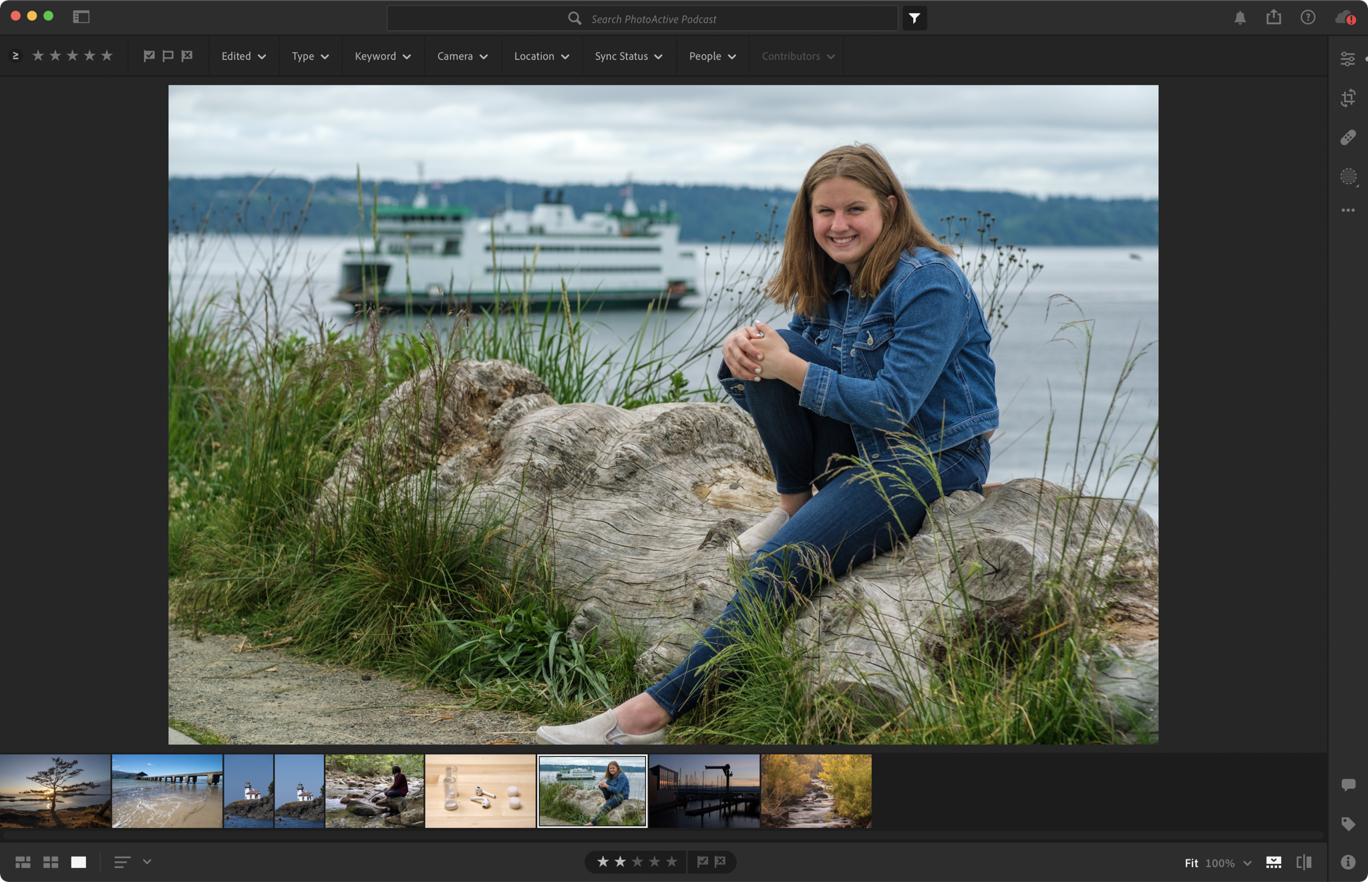The image size is (1368, 882).
Task: Switch to square grid view
Action: click(51, 862)
